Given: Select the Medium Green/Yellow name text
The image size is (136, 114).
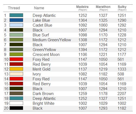Looking at the screenshot, I should (52, 40).
